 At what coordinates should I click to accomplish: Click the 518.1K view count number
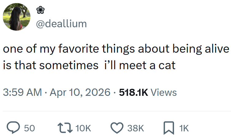click(x=134, y=92)
